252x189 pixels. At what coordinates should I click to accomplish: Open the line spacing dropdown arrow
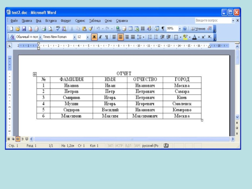pyautogui.click(x=144, y=37)
